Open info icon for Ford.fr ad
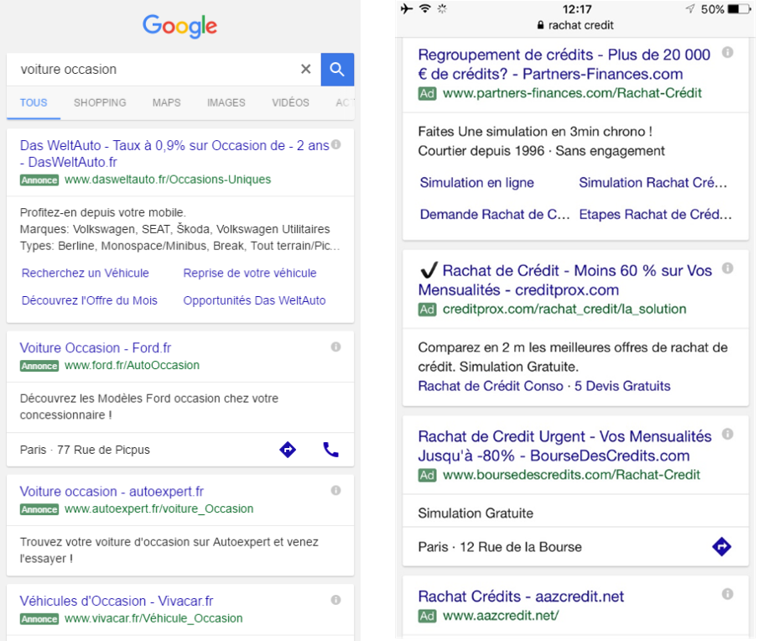 click(336, 347)
